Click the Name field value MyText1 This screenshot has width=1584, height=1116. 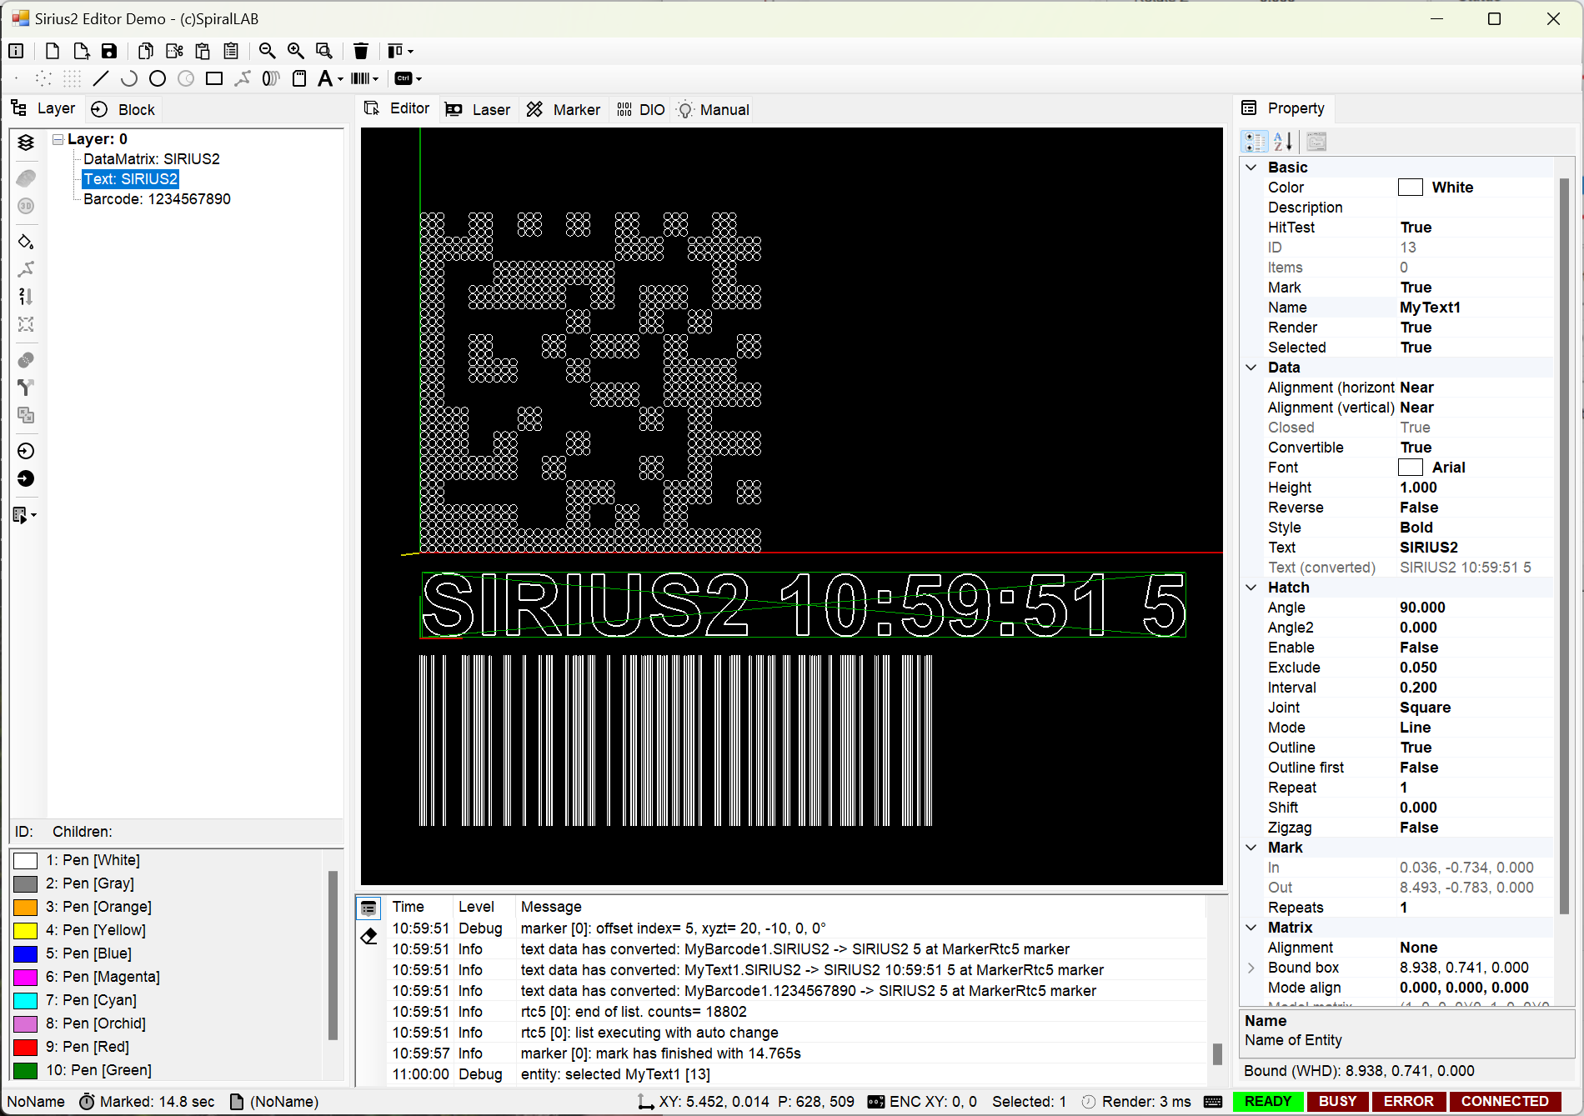pos(1475,308)
